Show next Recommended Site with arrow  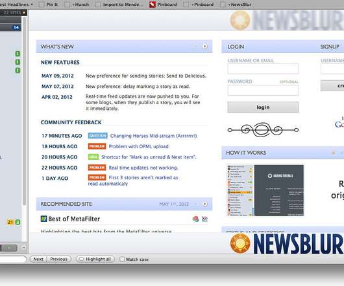click(x=205, y=204)
